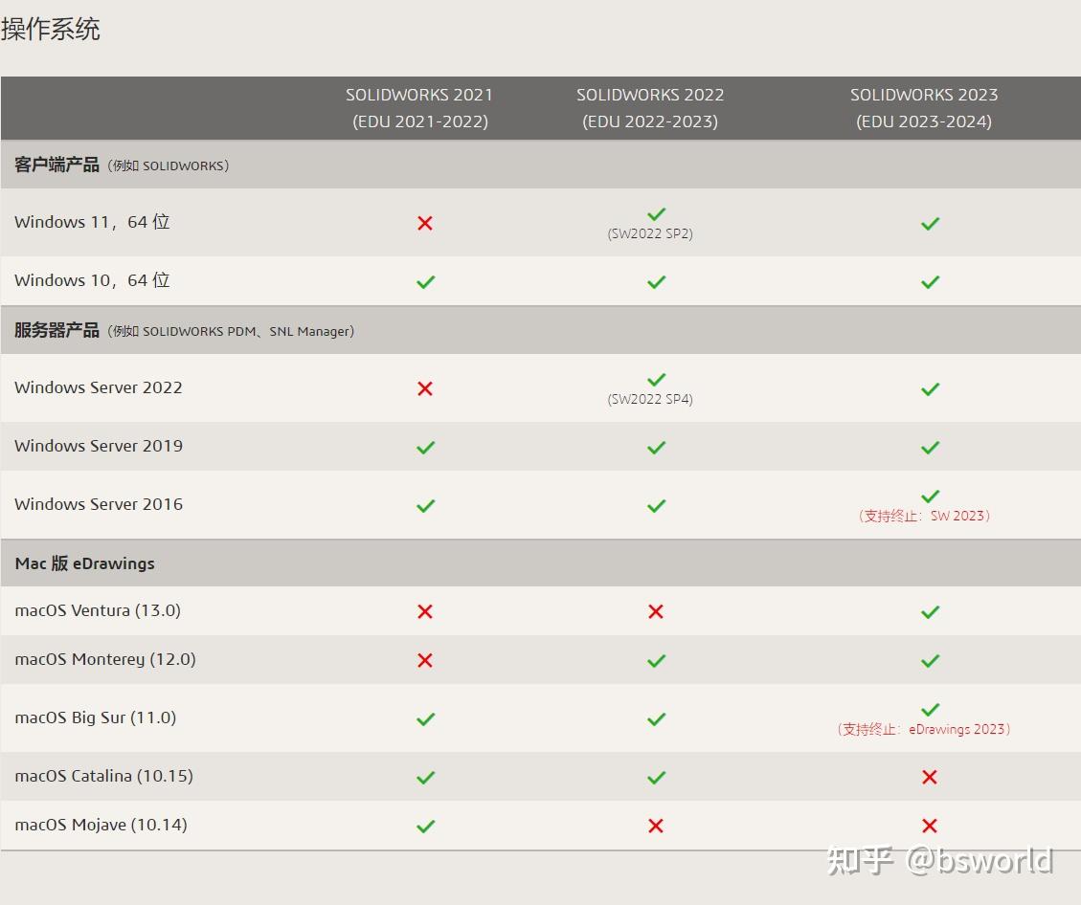The image size is (1081, 905).
Task: Select the SOLIDWORKS 2023 column header
Action: tap(924, 108)
